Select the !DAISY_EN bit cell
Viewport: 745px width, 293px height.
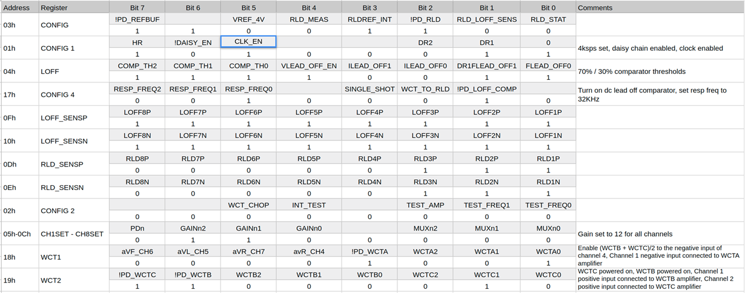coord(193,42)
